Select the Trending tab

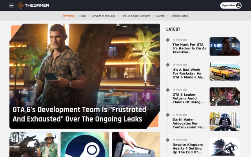(x=68, y=16)
